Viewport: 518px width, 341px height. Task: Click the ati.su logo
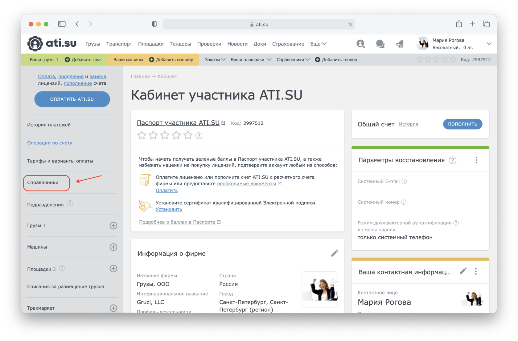[52, 43]
